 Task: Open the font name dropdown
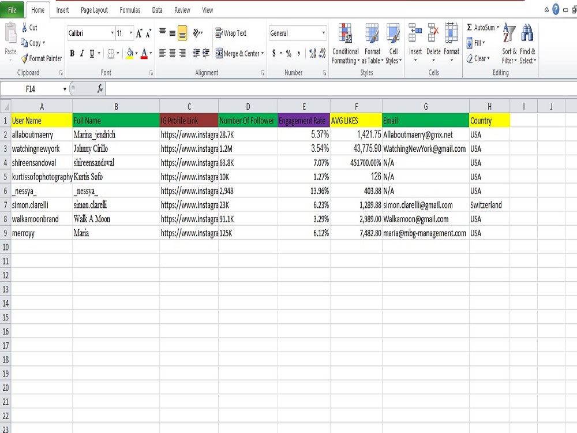coord(113,33)
